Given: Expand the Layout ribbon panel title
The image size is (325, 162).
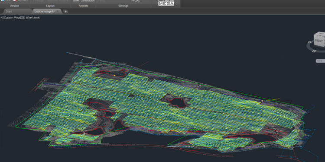Looking at the screenshot, I should pyautogui.click(x=50, y=6).
